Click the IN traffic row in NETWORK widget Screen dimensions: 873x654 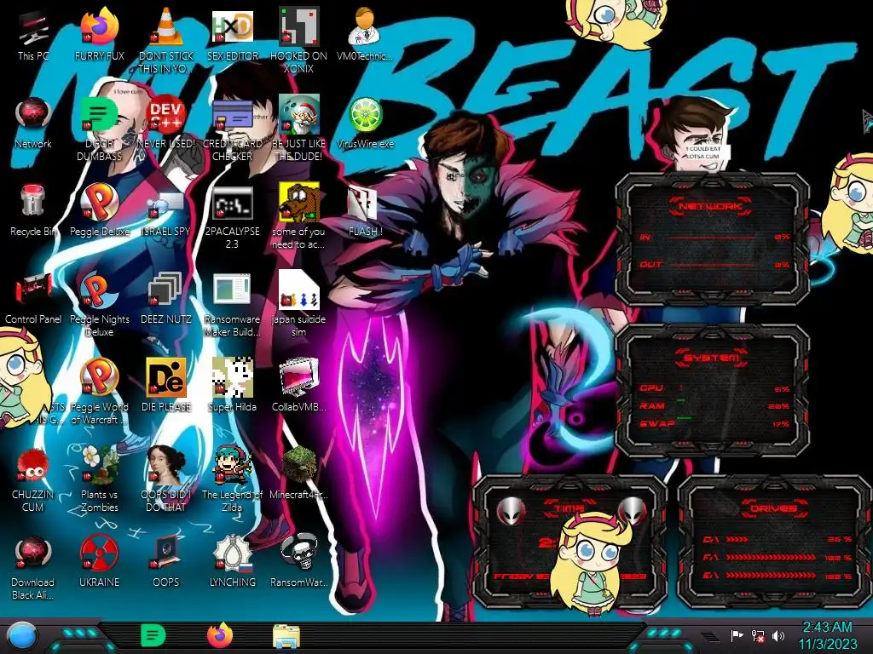click(x=714, y=237)
